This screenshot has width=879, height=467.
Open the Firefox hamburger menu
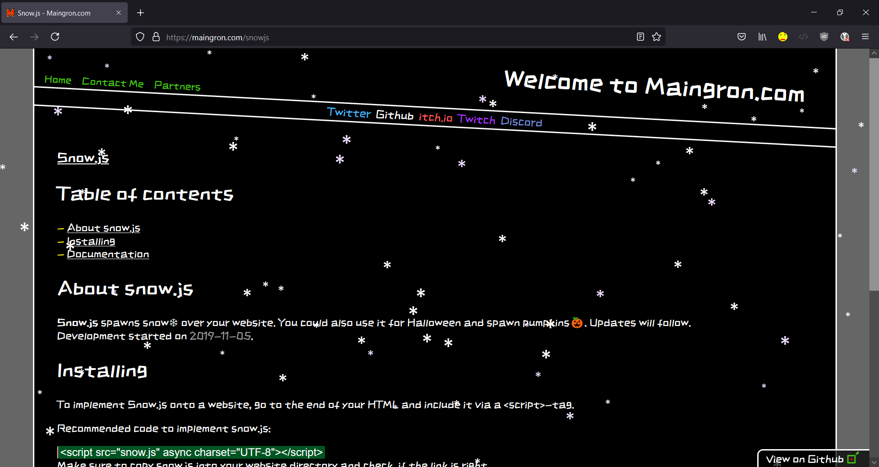coord(865,37)
